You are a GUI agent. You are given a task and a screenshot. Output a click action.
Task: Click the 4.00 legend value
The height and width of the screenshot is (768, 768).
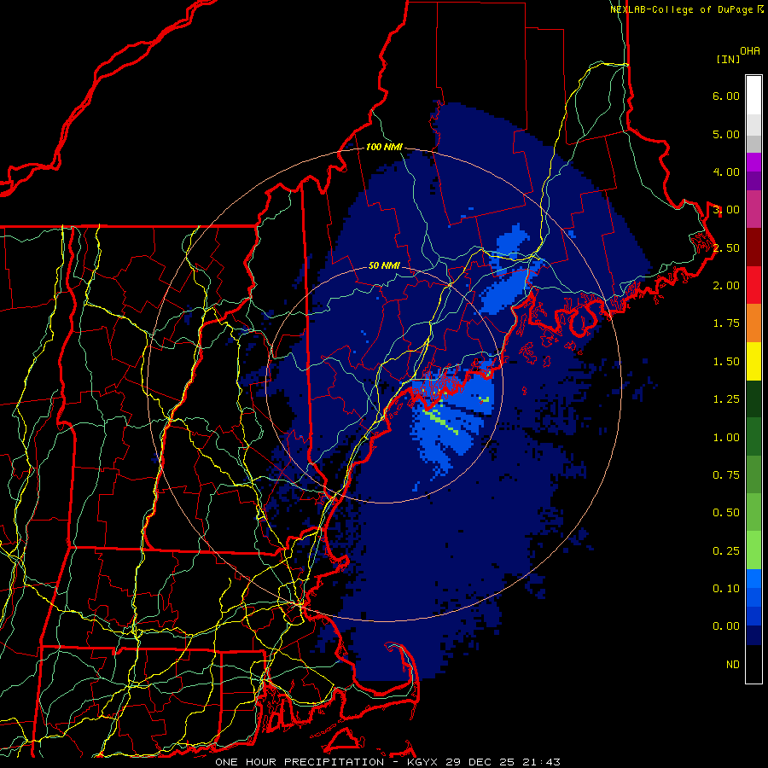tap(726, 172)
